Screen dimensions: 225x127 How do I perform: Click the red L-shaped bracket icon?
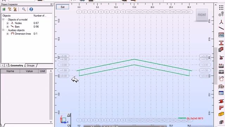point(221,108)
